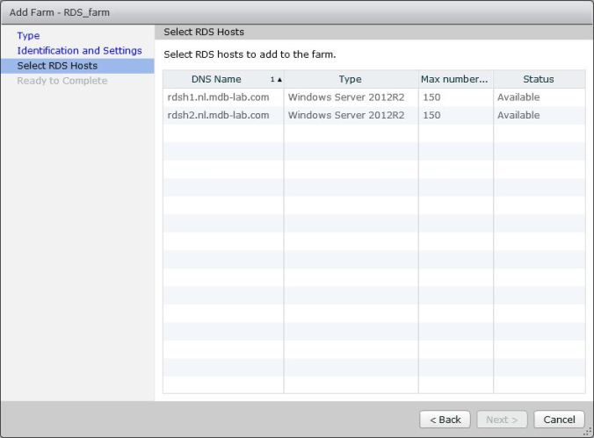
Task: Click the 150 value in rdsh1 row
Action: (431, 97)
